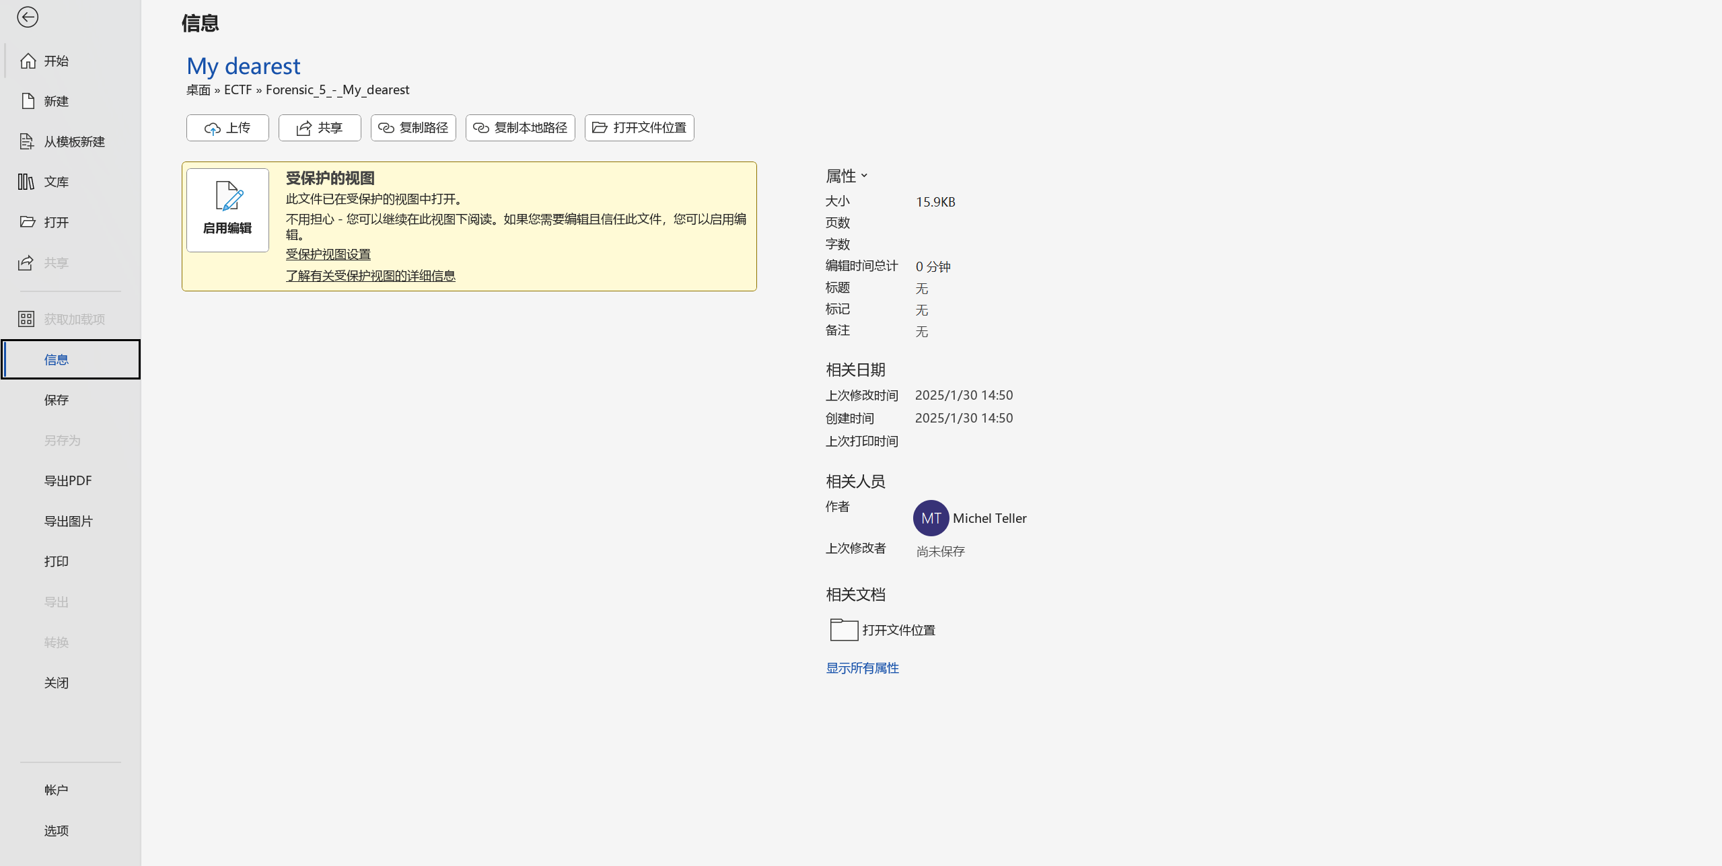Screen dimensions: 1722x866
Task: Open 受保护视图设置 link
Action: pyautogui.click(x=328, y=254)
